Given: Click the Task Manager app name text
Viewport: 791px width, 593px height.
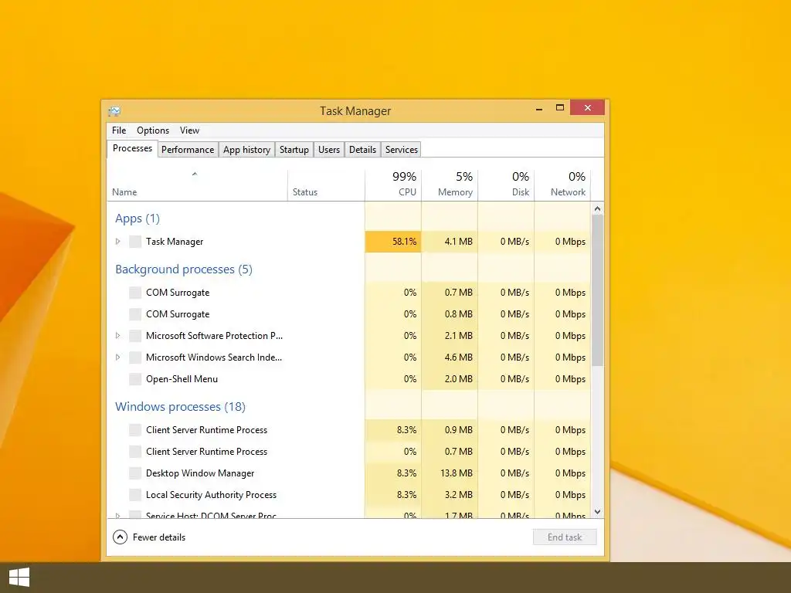Looking at the screenshot, I should click(175, 242).
